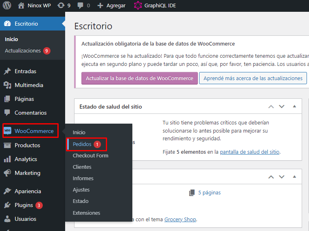Open the 5 páginas link
This screenshot has height=231, width=309.
(209, 193)
